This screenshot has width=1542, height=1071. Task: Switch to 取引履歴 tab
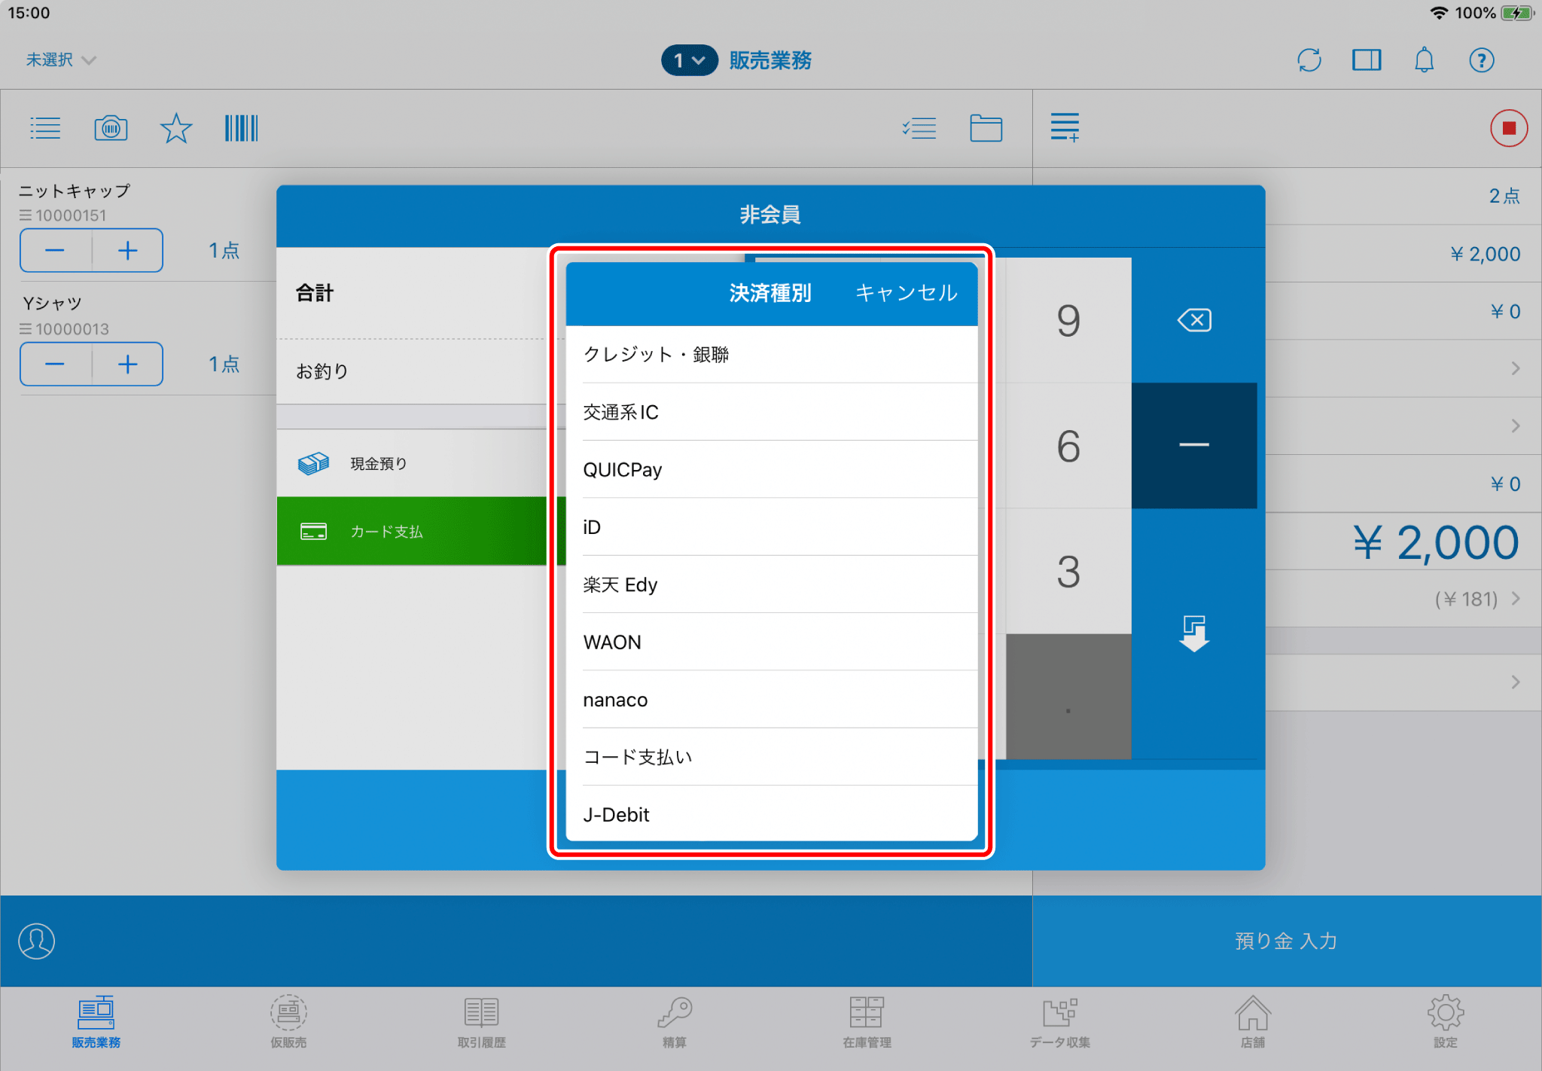[x=481, y=1022]
